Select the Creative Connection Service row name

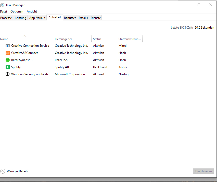(x=30, y=46)
